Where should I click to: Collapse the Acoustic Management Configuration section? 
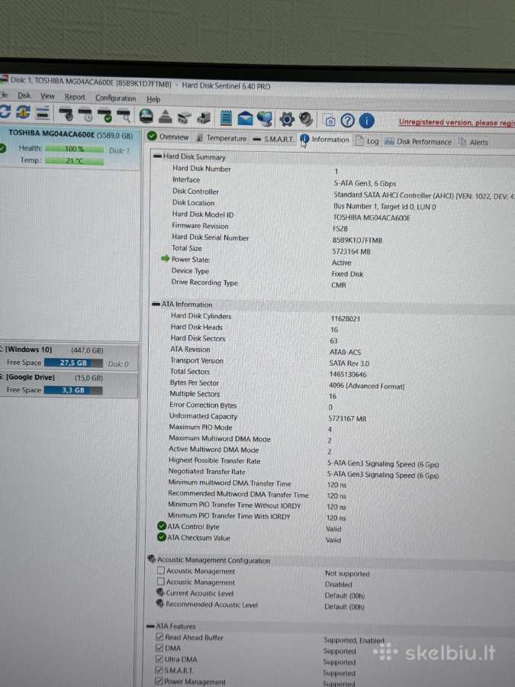tap(152, 559)
